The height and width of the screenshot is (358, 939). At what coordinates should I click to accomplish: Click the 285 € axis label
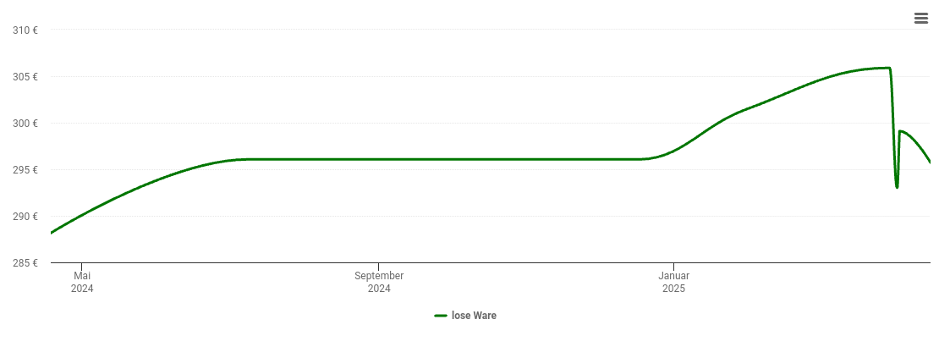pos(25,263)
